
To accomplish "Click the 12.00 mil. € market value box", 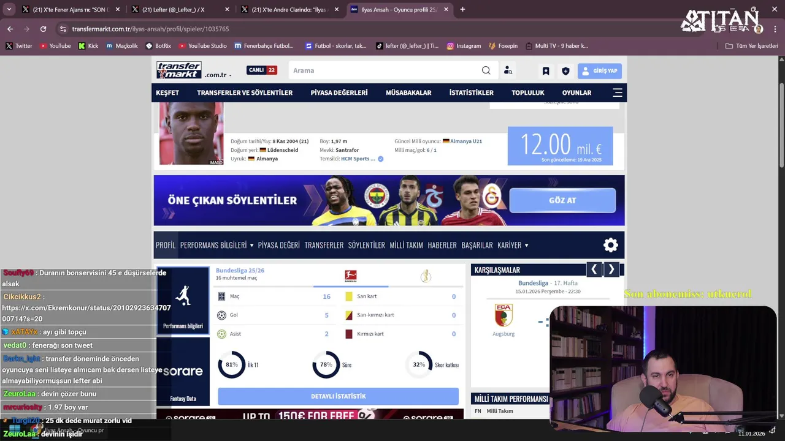I will [x=560, y=146].
